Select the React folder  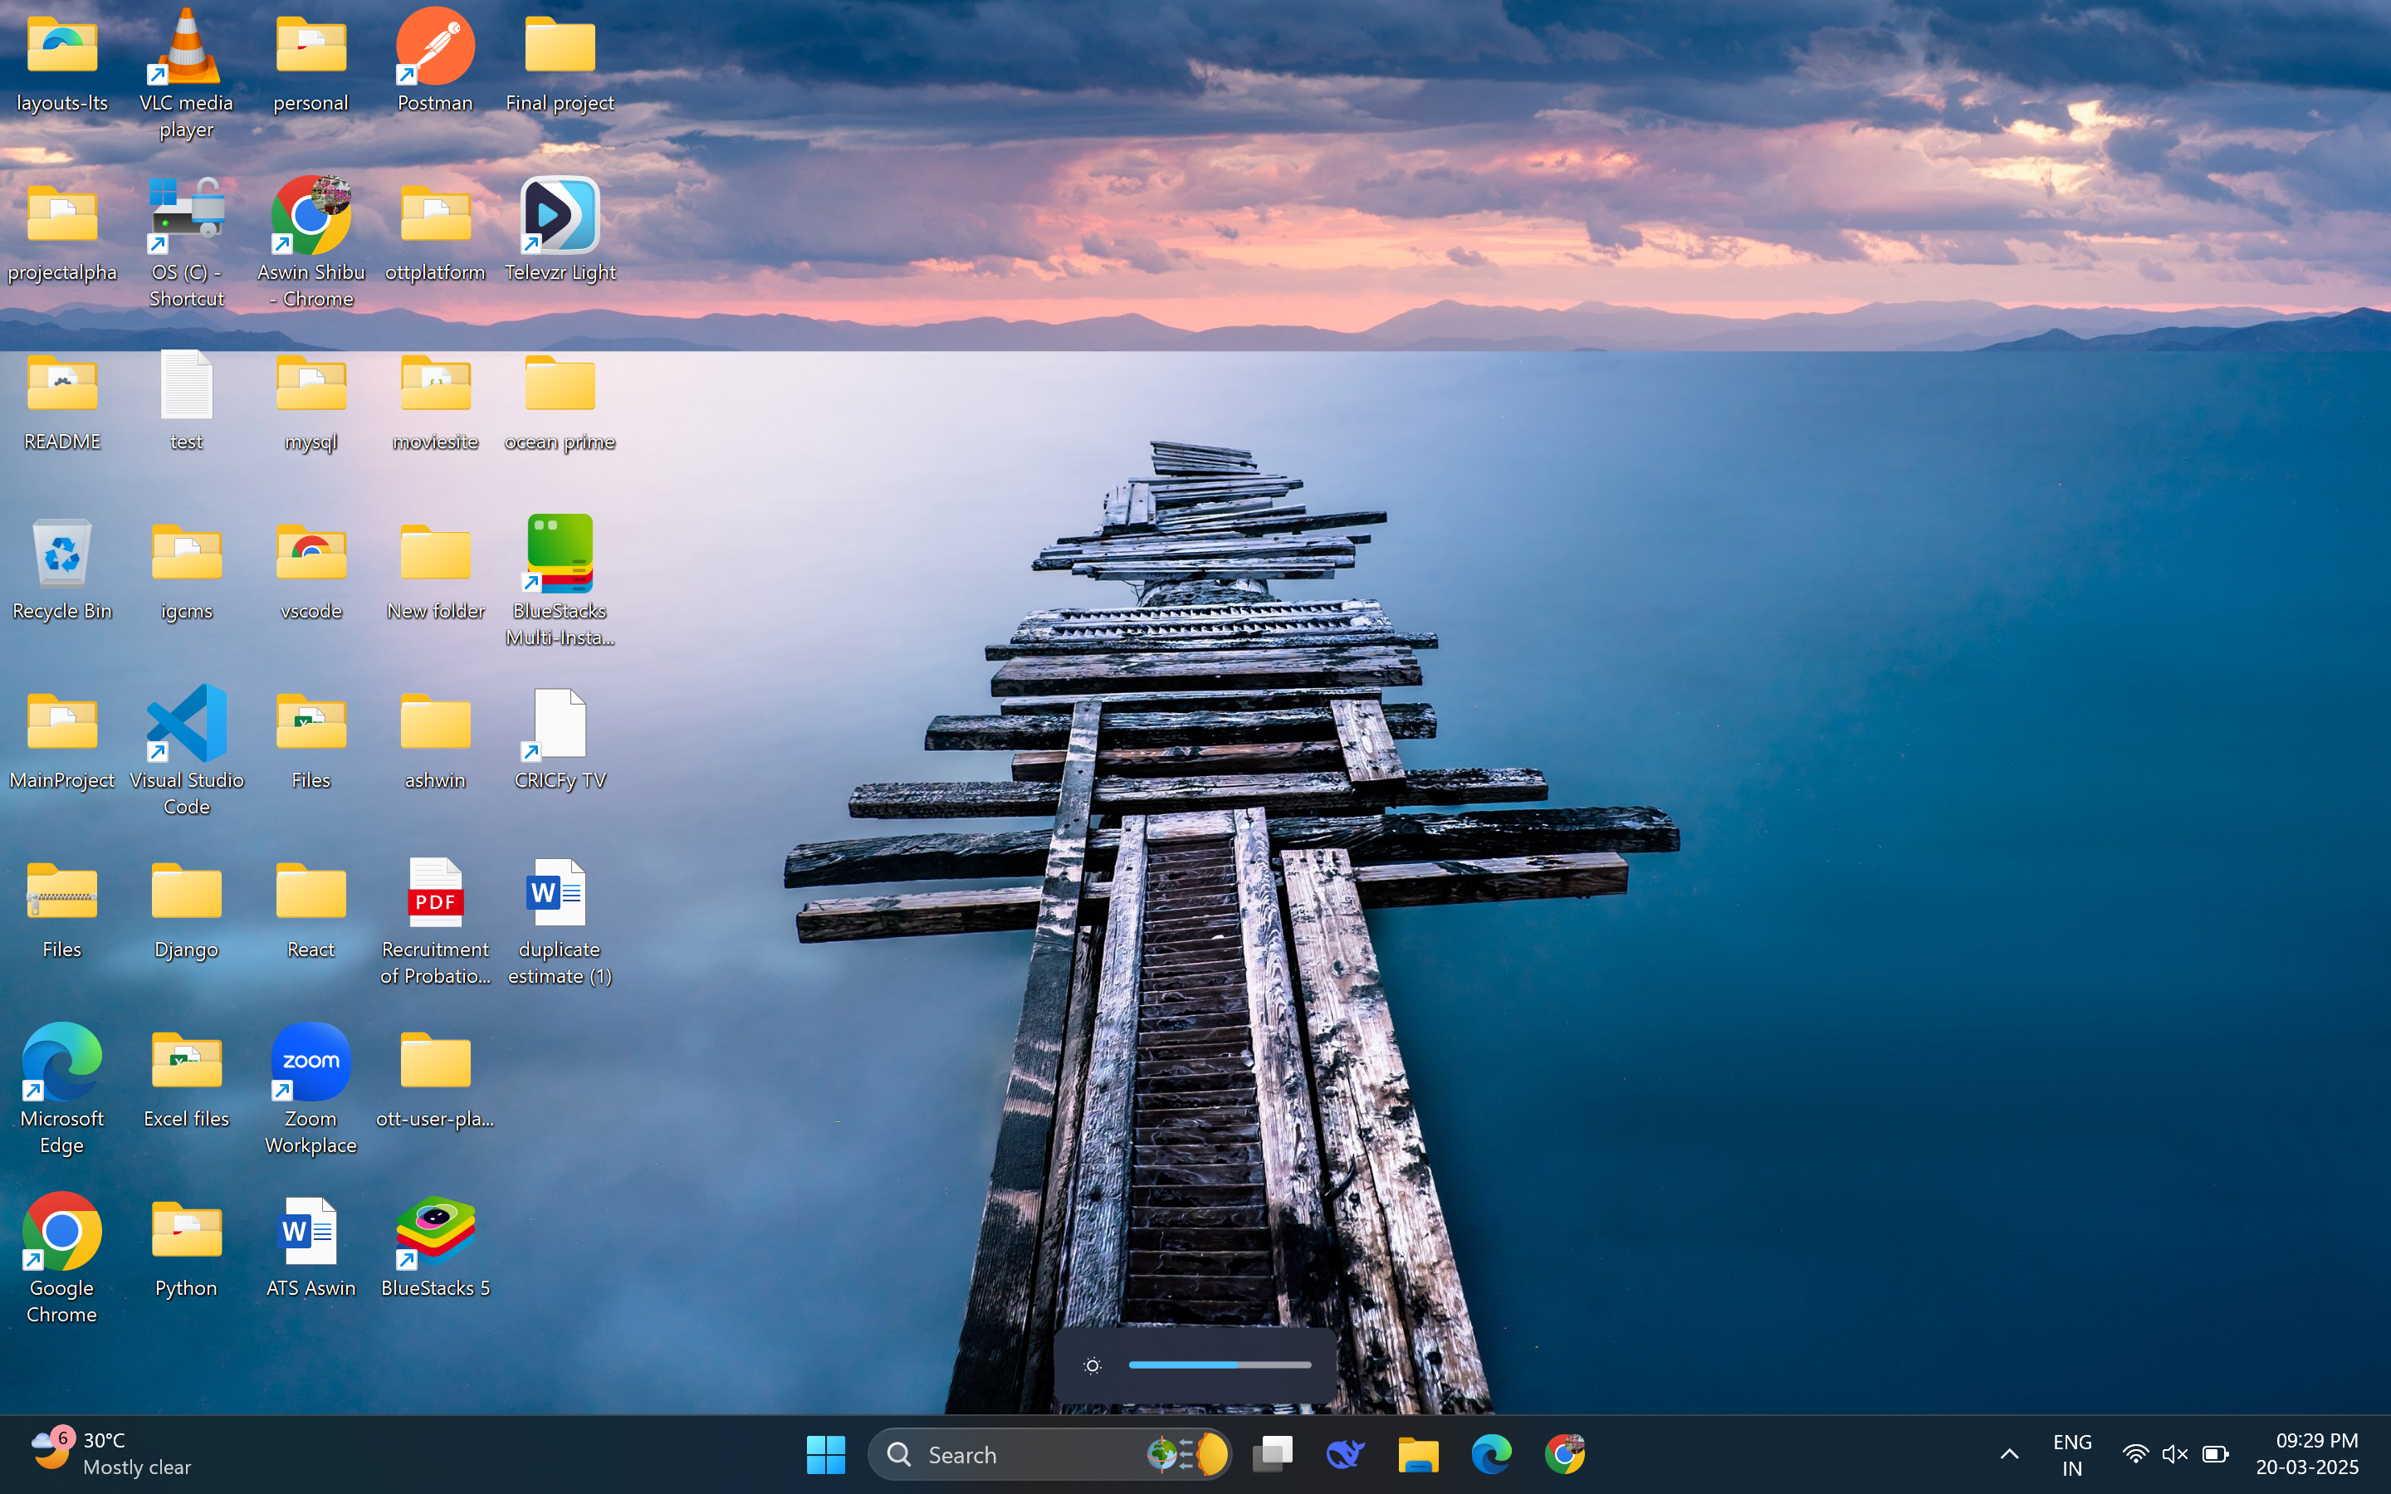[311, 893]
